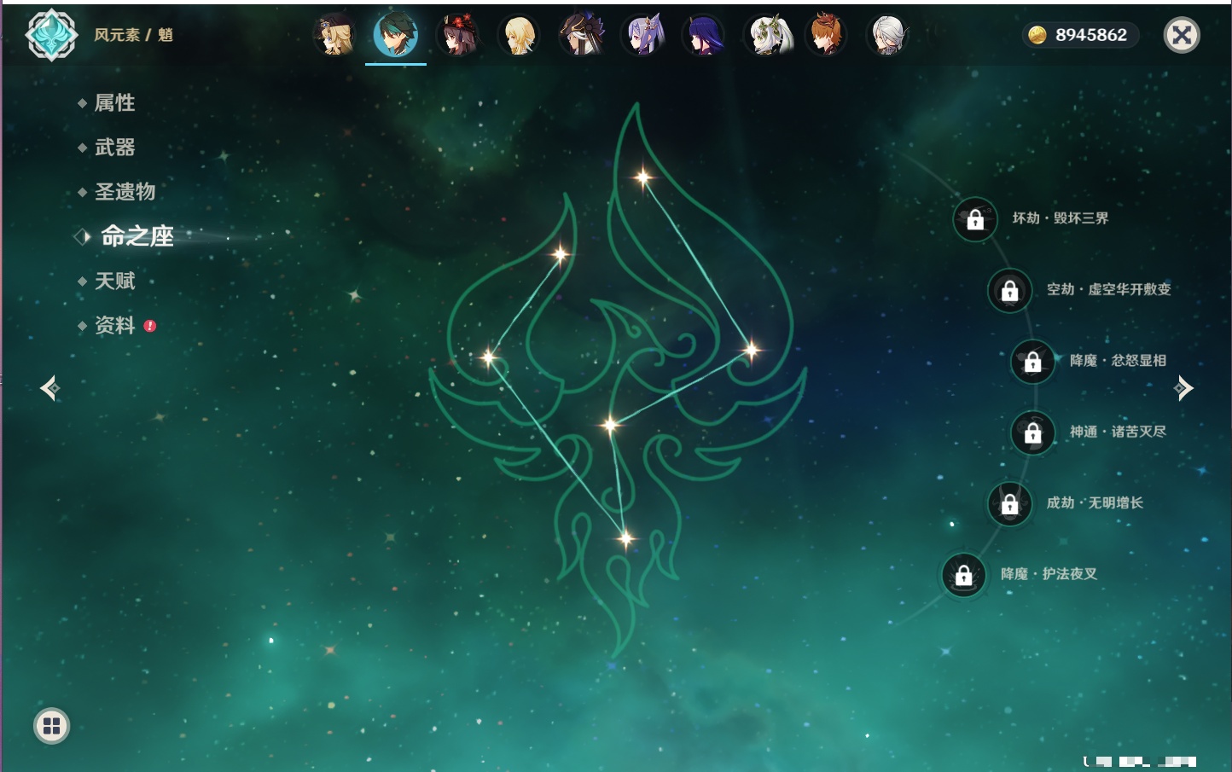Select the blonde Navia portrait with hat
Image resolution: width=1232 pixels, height=772 pixels.
334,36
